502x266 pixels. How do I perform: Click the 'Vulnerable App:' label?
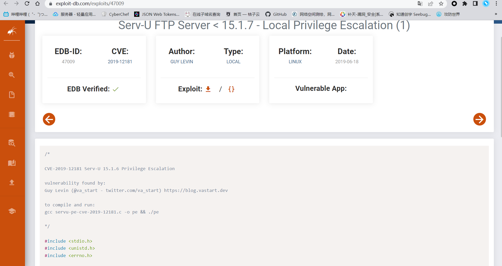click(x=321, y=88)
